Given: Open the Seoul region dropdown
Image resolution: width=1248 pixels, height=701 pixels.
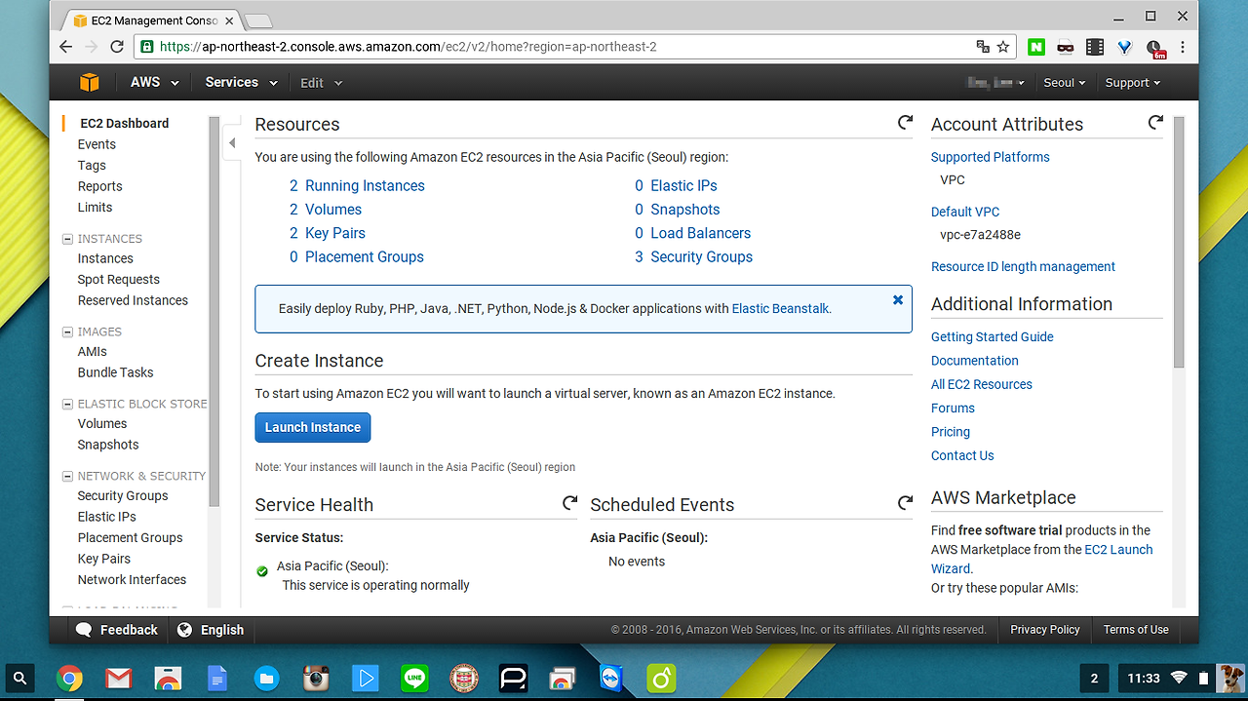Looking at the screenshot, I should (x=1064, y=83).
